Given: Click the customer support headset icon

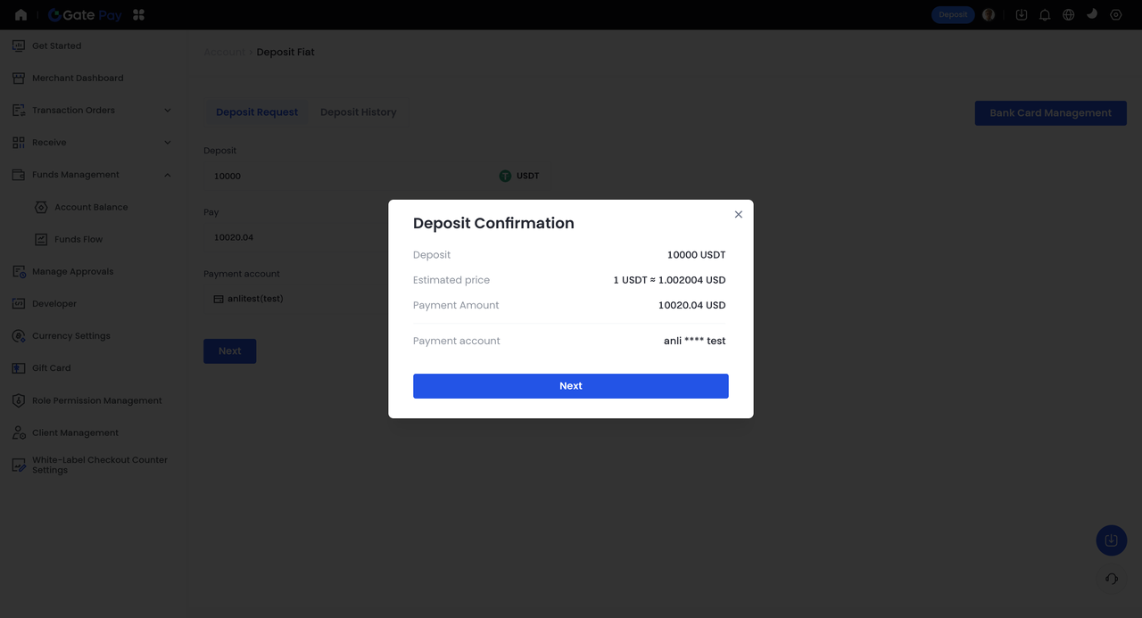Looking at the screenshot, I should click(x=1111, y=579).
